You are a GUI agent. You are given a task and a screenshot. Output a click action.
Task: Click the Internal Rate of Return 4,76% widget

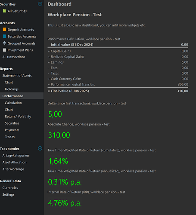(x=65, y=203)
